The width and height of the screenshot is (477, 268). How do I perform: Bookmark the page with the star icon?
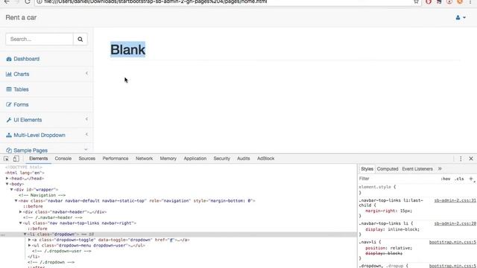416,2
